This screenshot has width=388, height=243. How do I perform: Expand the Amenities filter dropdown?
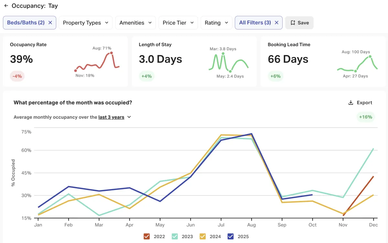click(x=135, y=23)
